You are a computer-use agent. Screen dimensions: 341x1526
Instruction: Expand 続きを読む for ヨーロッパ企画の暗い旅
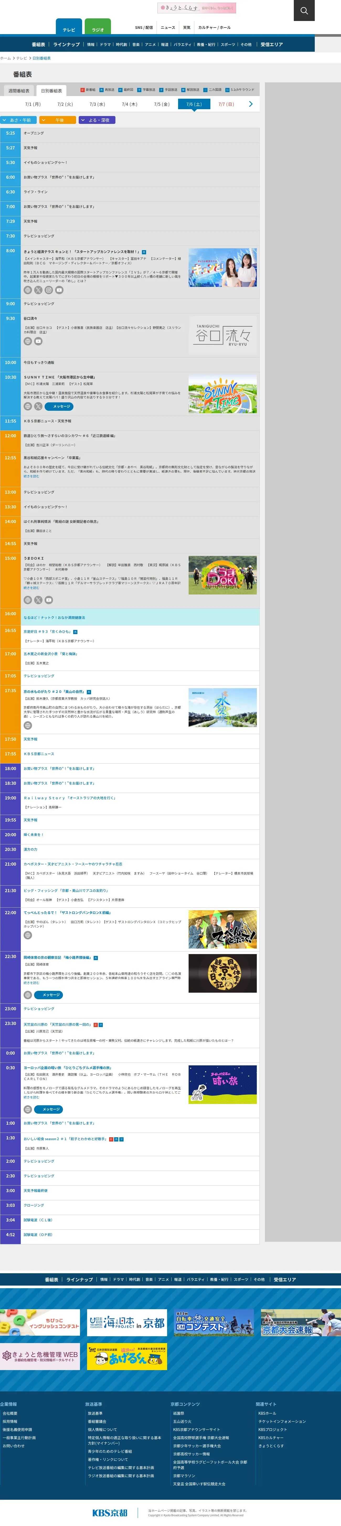pos(31,1097)
